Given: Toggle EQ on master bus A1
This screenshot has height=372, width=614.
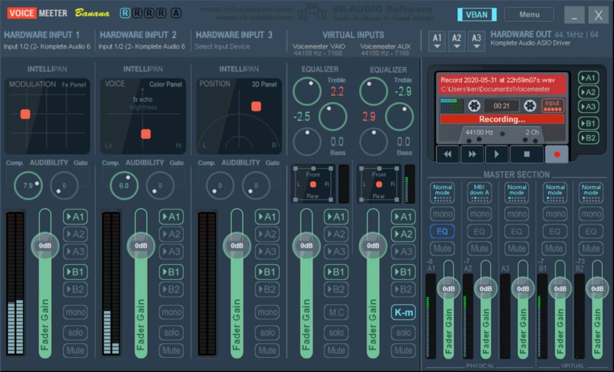Looking at the screenshot, I should pyautogui.click(x=442, y=232).
